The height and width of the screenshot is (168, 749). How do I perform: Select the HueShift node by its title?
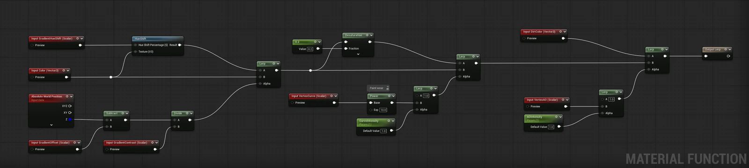click(140, 39)
